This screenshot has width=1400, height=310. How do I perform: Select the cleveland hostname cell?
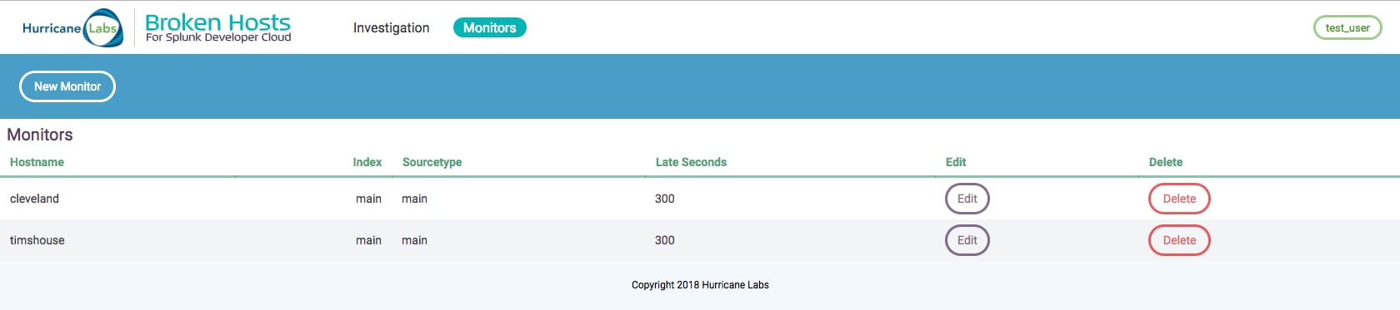click(34, 199)
